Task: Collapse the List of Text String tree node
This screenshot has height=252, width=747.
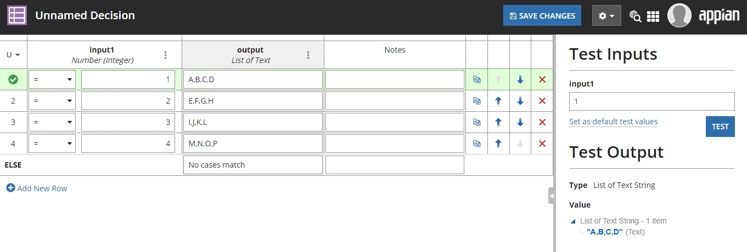Action: pyautogui.click(x=573, y=221)
